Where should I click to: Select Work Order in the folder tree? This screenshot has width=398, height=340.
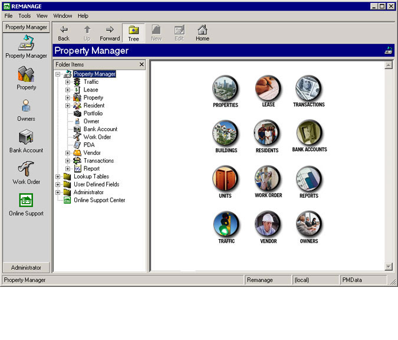(97, 137)
